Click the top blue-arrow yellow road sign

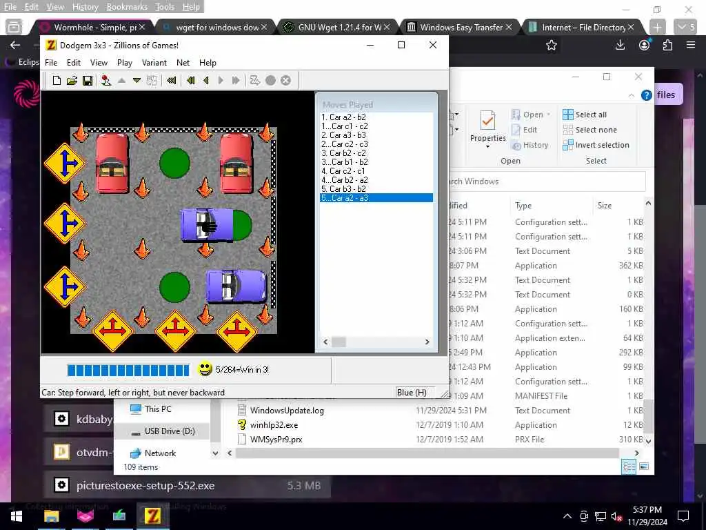click(65, 163)
